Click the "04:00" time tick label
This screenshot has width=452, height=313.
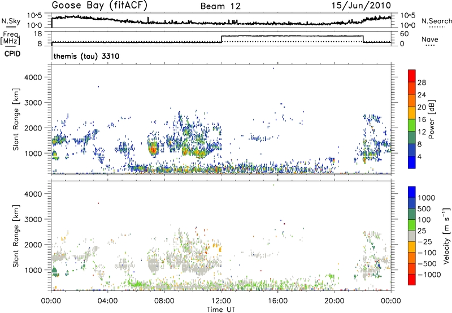pyautogui.click(x=108, y=301)
